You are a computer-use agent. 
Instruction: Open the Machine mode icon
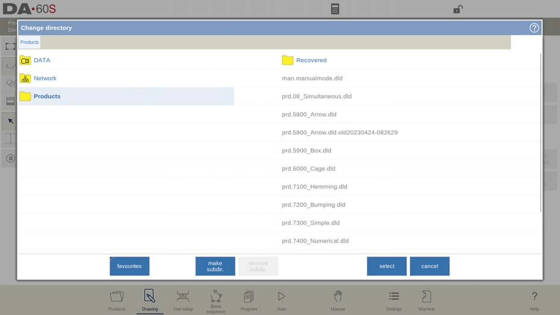coord(426,300)
